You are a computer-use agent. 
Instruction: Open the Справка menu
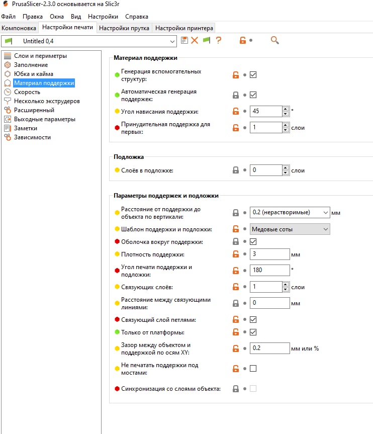point(137,17)
